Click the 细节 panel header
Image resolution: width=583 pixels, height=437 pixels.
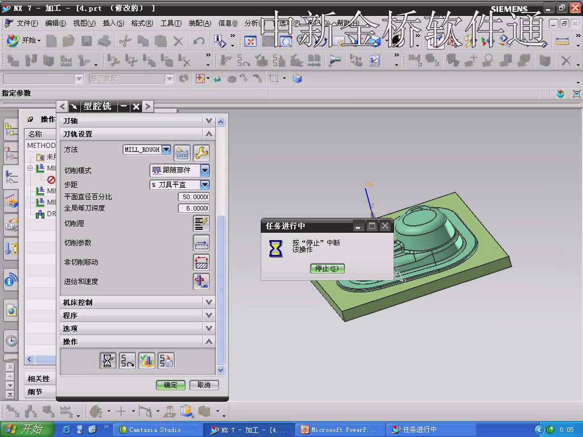(x=40, y=391)
